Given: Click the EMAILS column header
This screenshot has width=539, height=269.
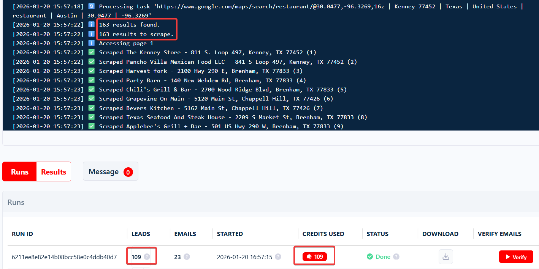Looking at the screenshot, I should 185,234.
